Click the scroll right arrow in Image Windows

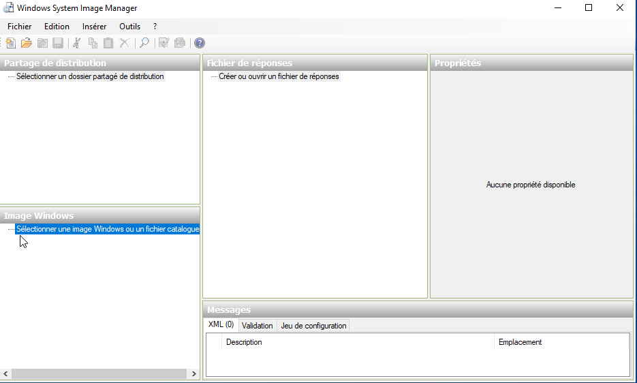[193, 373]
